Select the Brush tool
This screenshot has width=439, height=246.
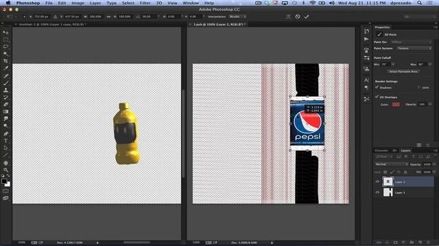click(x=5, y=83)
